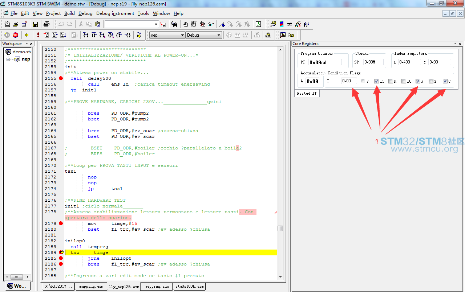This screenshot has height=292, width=465.
Task: Click the Save file icon
Action: pyautogui.click(x=35, y=24)
